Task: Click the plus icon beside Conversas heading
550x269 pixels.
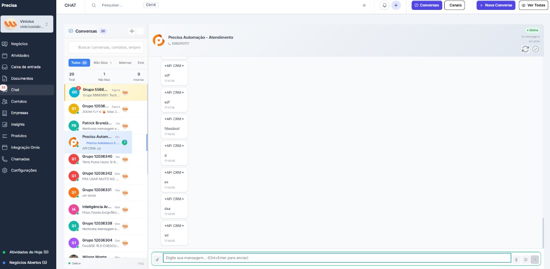Action: [x=132, y=31]
